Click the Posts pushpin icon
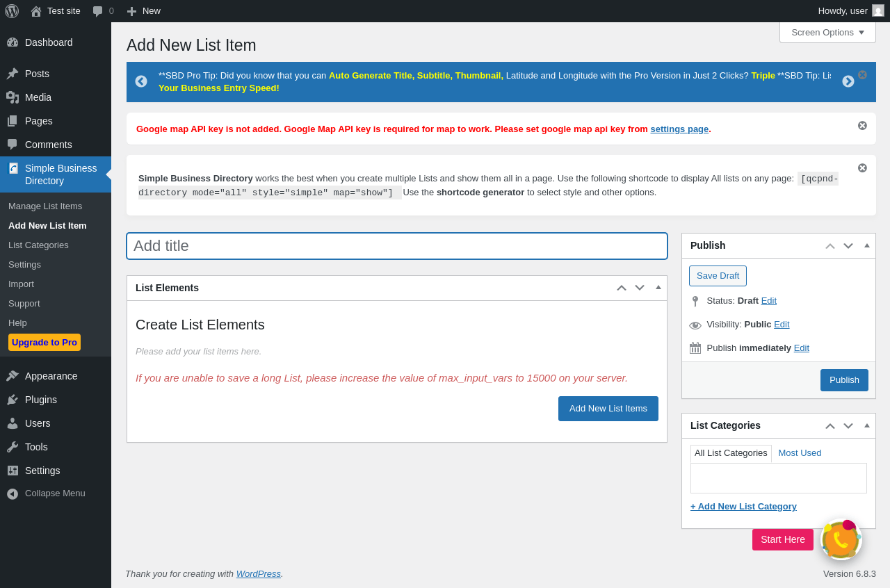 (13, 74)
